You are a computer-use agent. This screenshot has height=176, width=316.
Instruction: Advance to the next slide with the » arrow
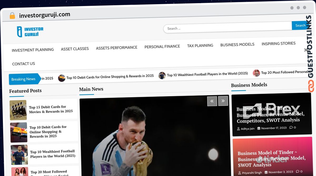223,101
